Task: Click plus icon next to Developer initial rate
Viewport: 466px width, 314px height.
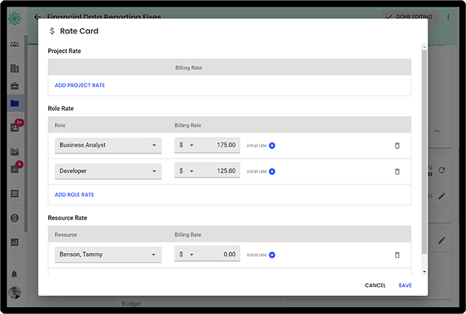Action: click(x=272, y=172)
